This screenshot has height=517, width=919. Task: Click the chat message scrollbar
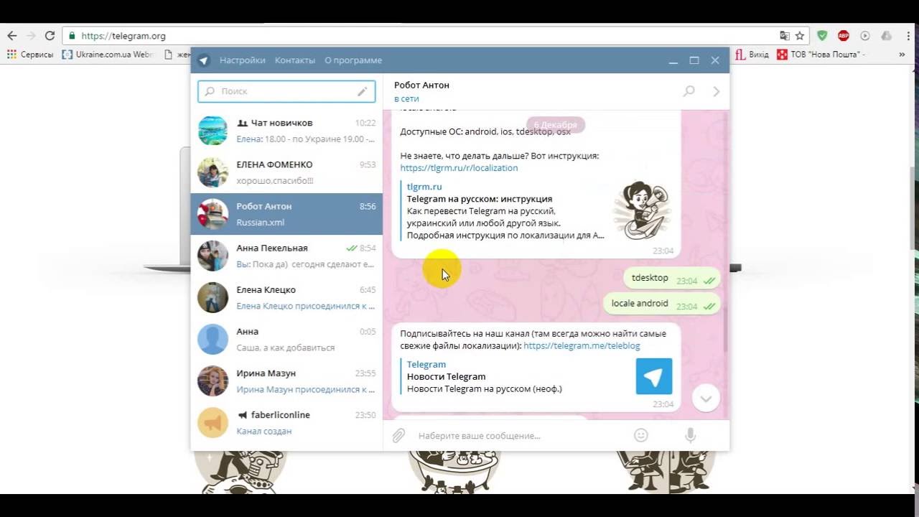[725, 329]
